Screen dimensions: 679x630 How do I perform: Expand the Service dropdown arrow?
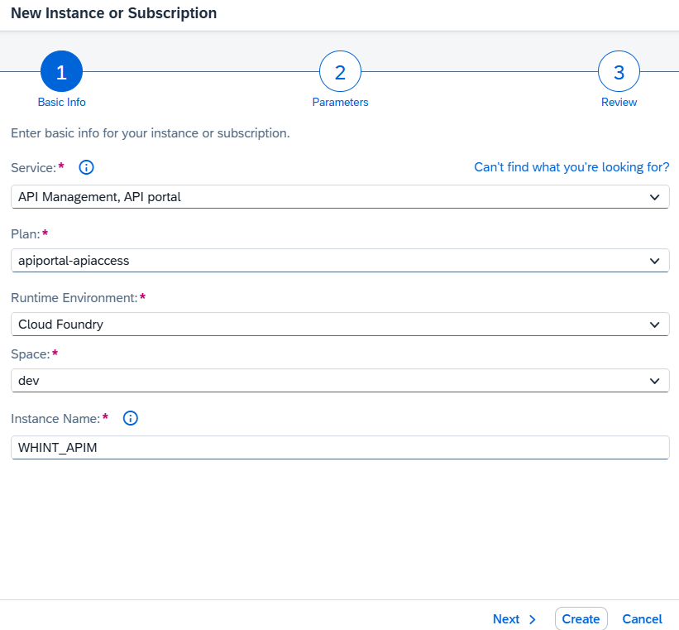654,197
